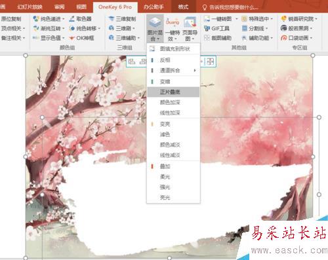Click the 纯色转移 icon

(72, 28)
